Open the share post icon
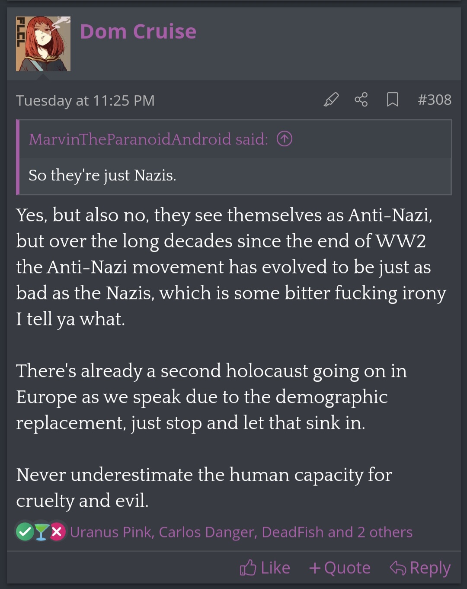The image size is (467, 589). click(x=361, y=100)
